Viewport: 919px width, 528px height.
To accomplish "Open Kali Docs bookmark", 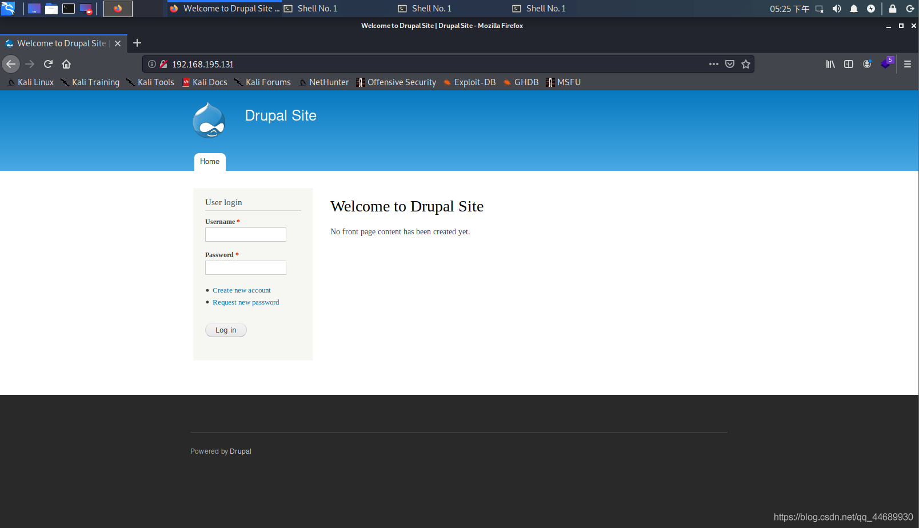I will tap(205, 82).
